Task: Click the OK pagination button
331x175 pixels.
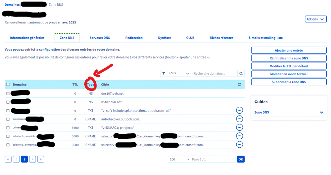Action: tap(241, 159)
